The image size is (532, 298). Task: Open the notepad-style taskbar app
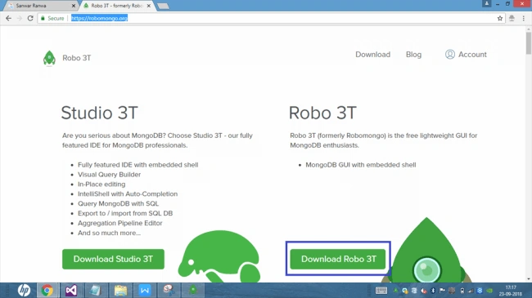click(96, 290)
